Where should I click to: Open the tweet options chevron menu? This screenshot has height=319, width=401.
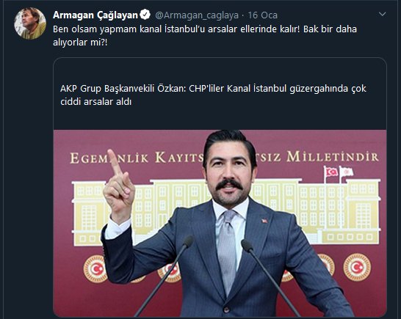coord(382,15)
